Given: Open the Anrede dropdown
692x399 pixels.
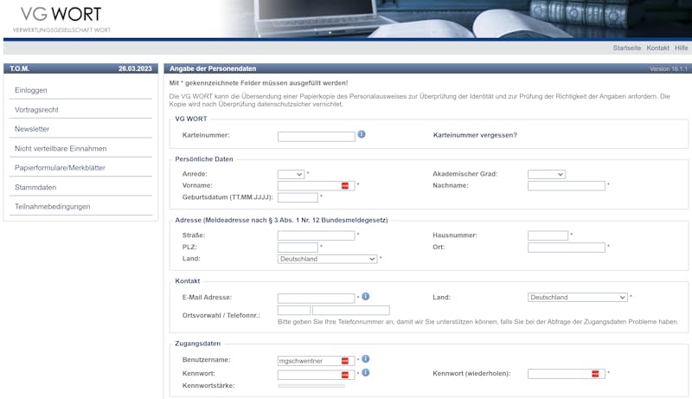Looking at the screenshot, I should [x=291, y=174].
